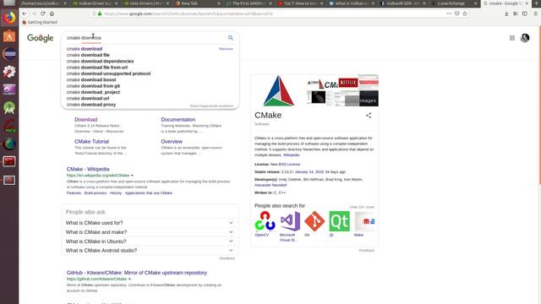Click the blue search magnifier icon
541x304 pixels.
click(x=231, y=38)
